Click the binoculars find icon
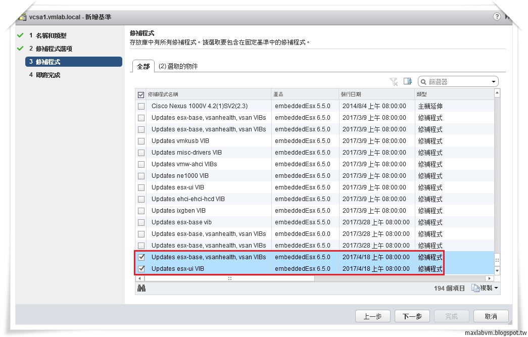Screen dimensions: 528x337 click(142, 288)
